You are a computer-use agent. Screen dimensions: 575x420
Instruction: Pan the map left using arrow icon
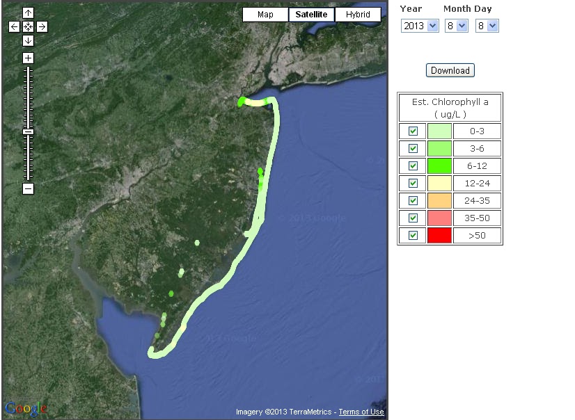coord(13,26)
